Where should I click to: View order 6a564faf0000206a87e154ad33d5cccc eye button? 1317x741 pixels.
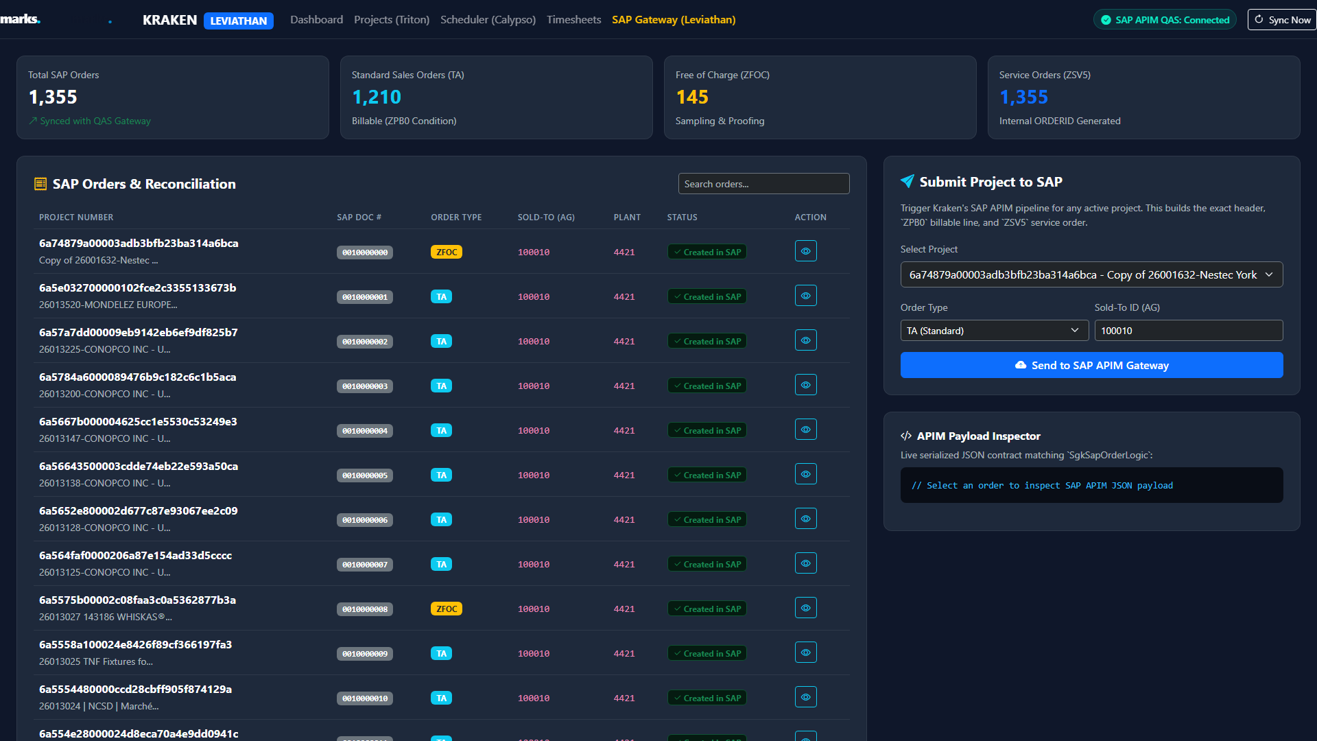pos(805,563)
